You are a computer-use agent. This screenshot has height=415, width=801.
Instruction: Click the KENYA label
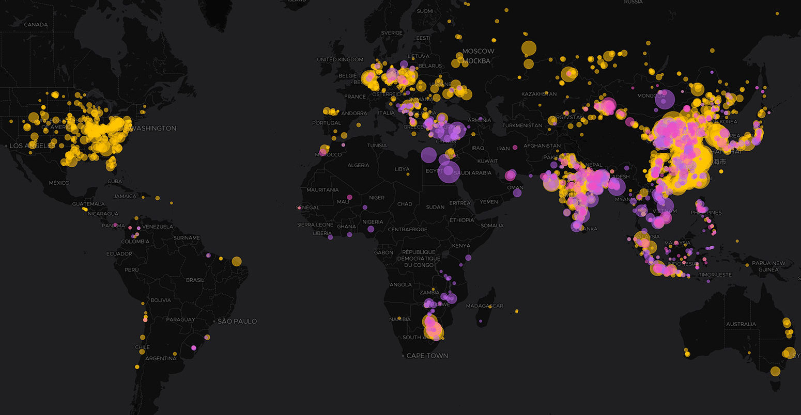click(461, 246)
